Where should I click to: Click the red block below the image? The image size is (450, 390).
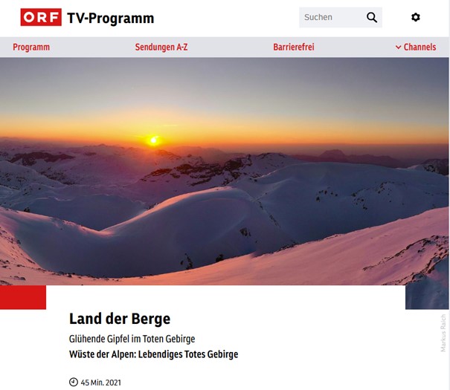coord(23,297)
